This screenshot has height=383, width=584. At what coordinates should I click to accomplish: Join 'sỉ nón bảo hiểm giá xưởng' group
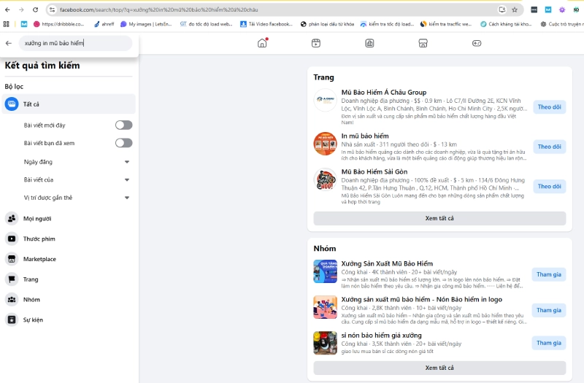[x=549, y=343]
